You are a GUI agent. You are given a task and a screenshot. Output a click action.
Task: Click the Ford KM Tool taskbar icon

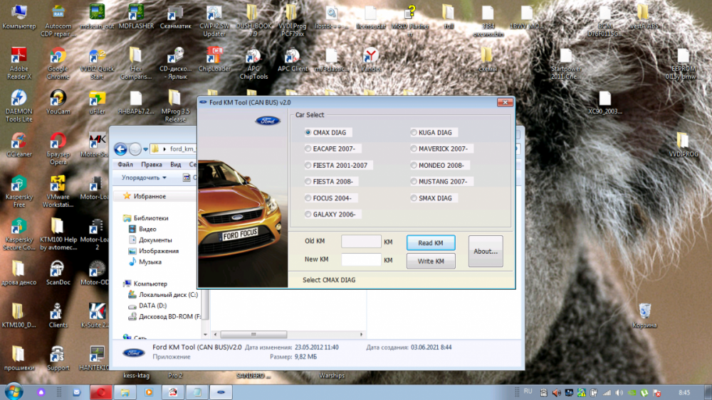tap(220, 391)
